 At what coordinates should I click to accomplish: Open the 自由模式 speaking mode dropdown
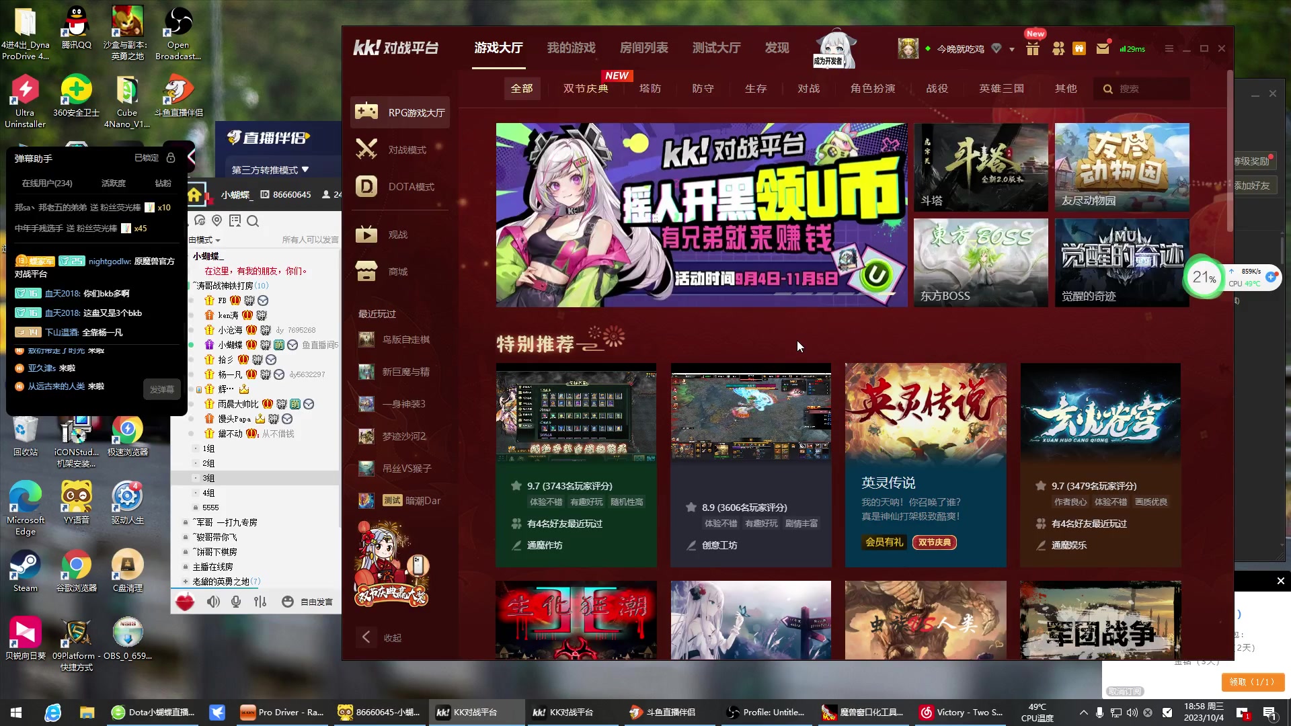[x=204, y=240]
